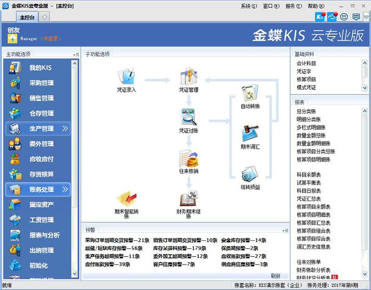Viewport: 371px width, 290px height.
Task: Open the dropdown arrow at toolbar right end
Action: pos(366,17)
